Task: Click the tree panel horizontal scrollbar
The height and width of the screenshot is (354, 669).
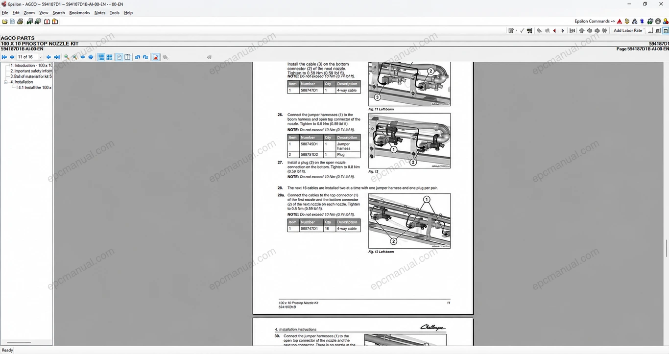Action: coord(20,343)
